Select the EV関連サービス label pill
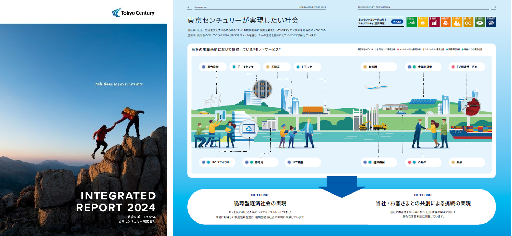Viewport: 512px width, 236px height. coord(467,67)
